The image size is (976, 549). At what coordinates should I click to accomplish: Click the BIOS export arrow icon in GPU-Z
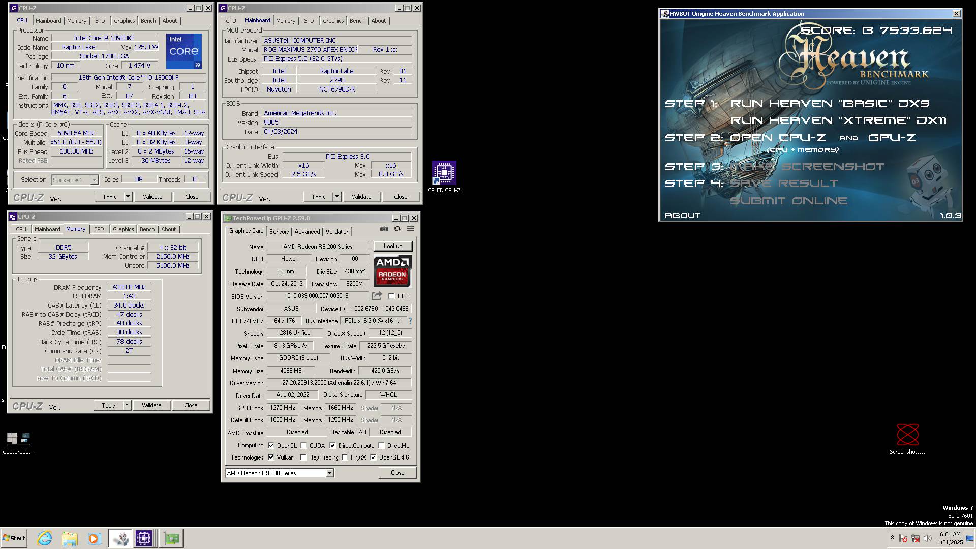coord(377,296)
